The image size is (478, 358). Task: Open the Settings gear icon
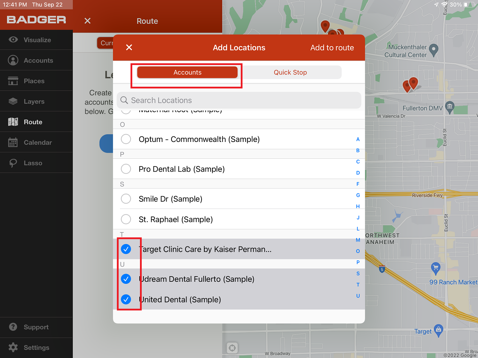point(13,347)
